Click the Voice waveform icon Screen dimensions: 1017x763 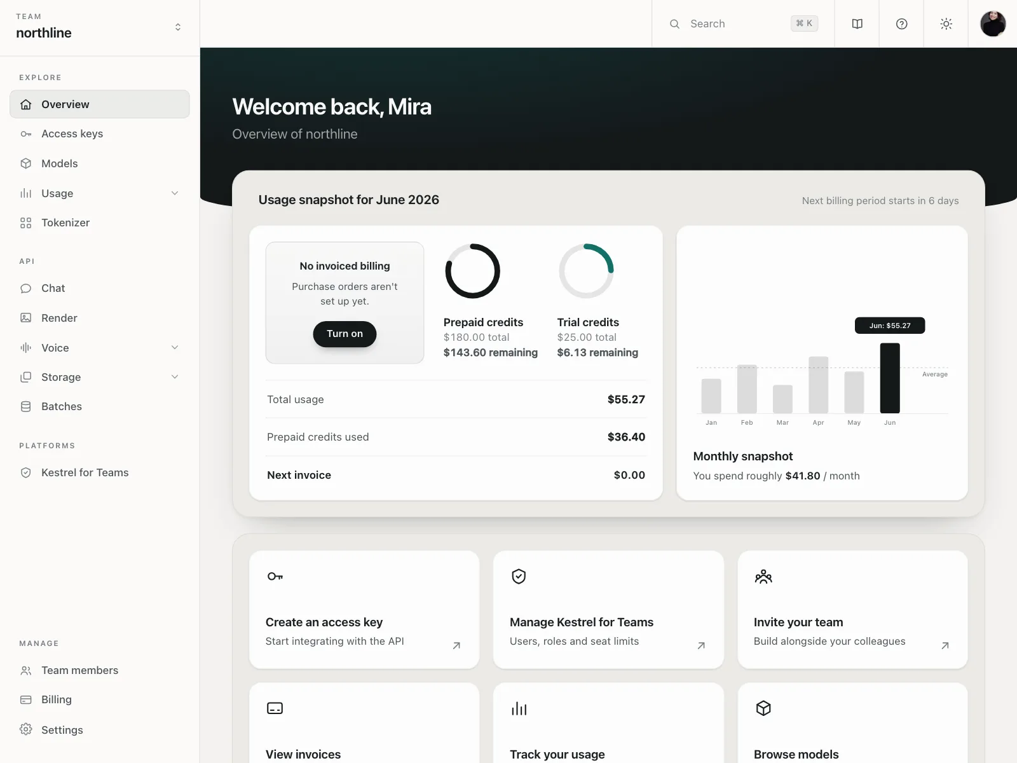pyautogui.click(x=26, y=347)
